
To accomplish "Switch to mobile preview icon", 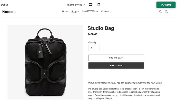I will pos(99,5).
